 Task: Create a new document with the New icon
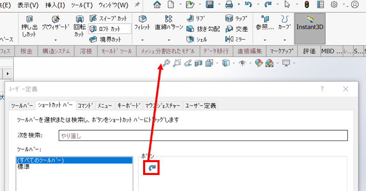[x=171, y=5]
